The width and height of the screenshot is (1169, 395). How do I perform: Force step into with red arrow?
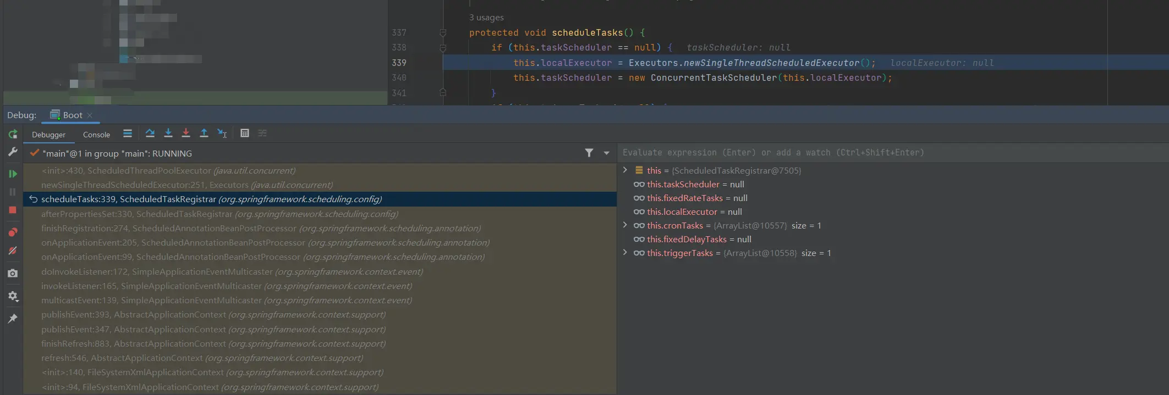click(x=186, y=133)
